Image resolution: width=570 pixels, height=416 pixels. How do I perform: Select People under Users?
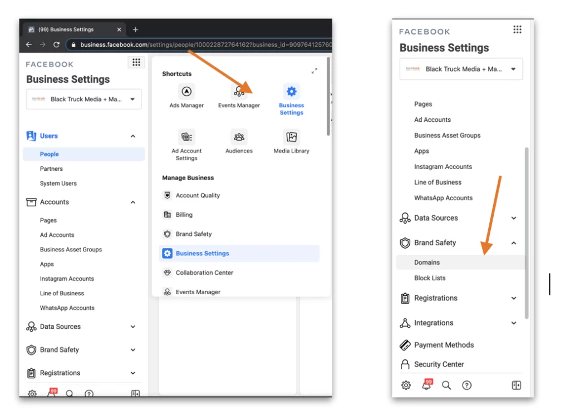click(x=83, y=154)
